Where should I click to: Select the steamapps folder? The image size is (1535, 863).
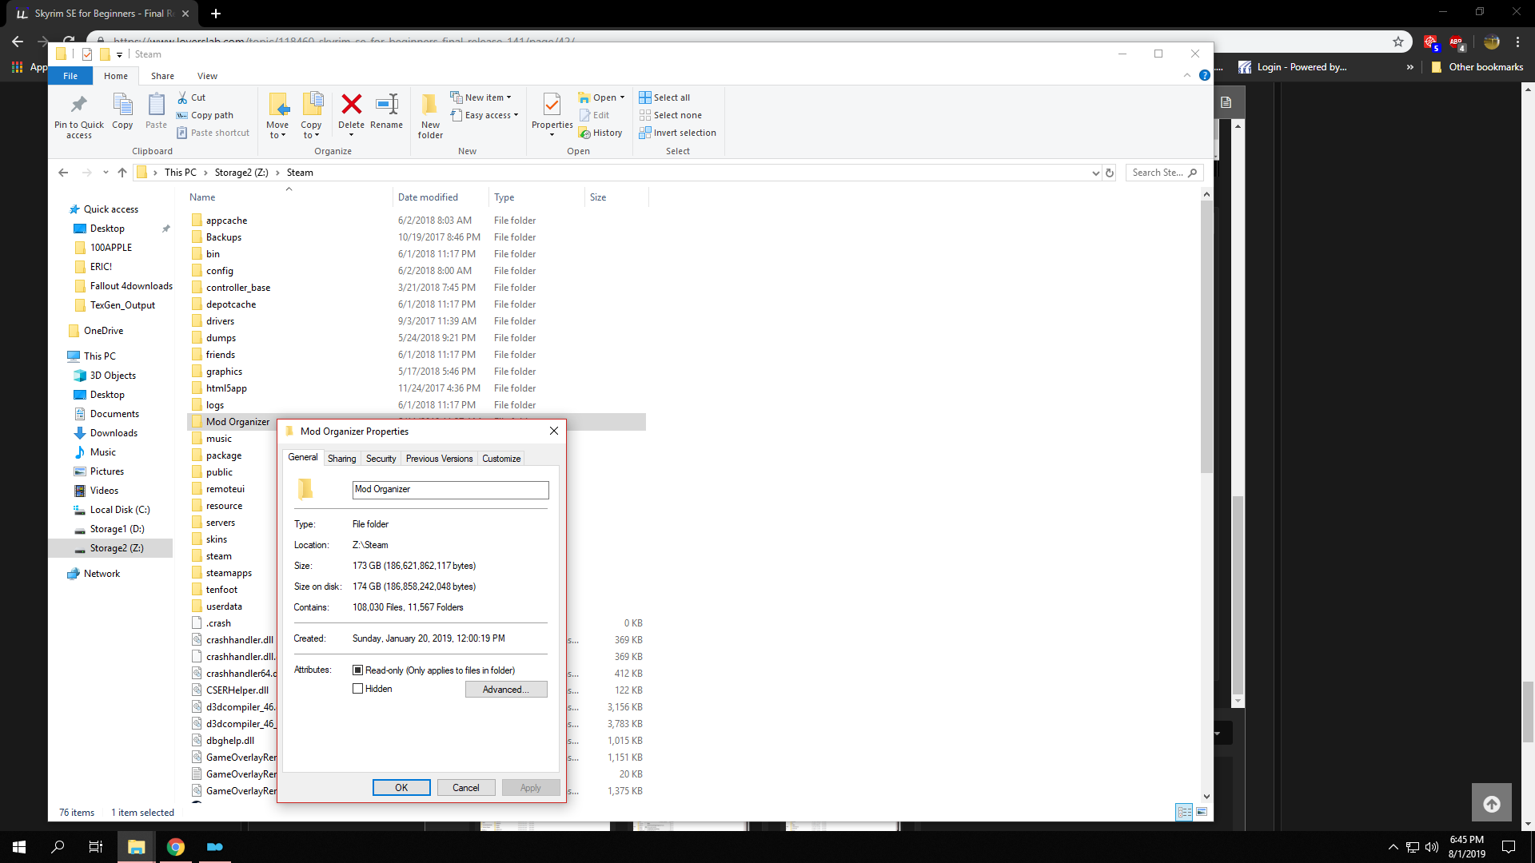pyautogui.click(x=229, y=573)
